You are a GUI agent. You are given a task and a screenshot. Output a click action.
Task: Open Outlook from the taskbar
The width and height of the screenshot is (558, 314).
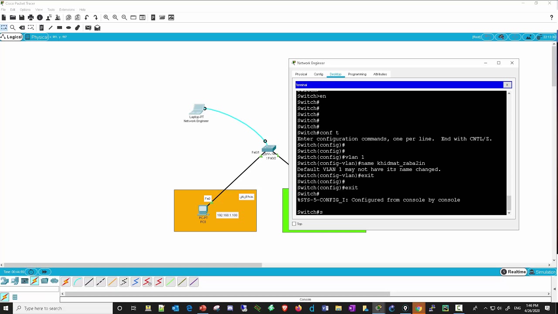(x=175, y=308)
